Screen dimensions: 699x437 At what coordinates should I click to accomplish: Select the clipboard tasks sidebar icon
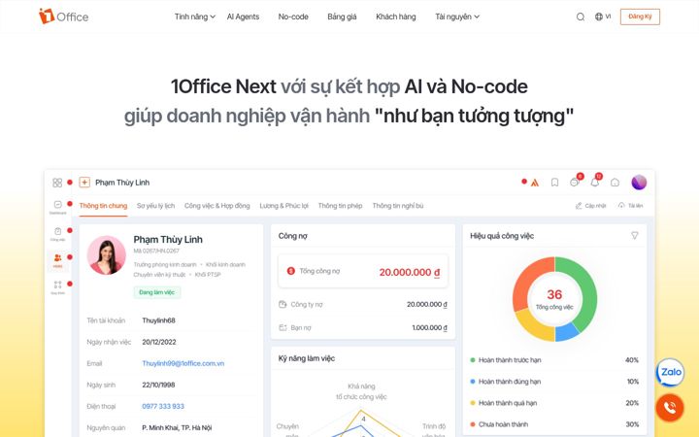[57, 233]
